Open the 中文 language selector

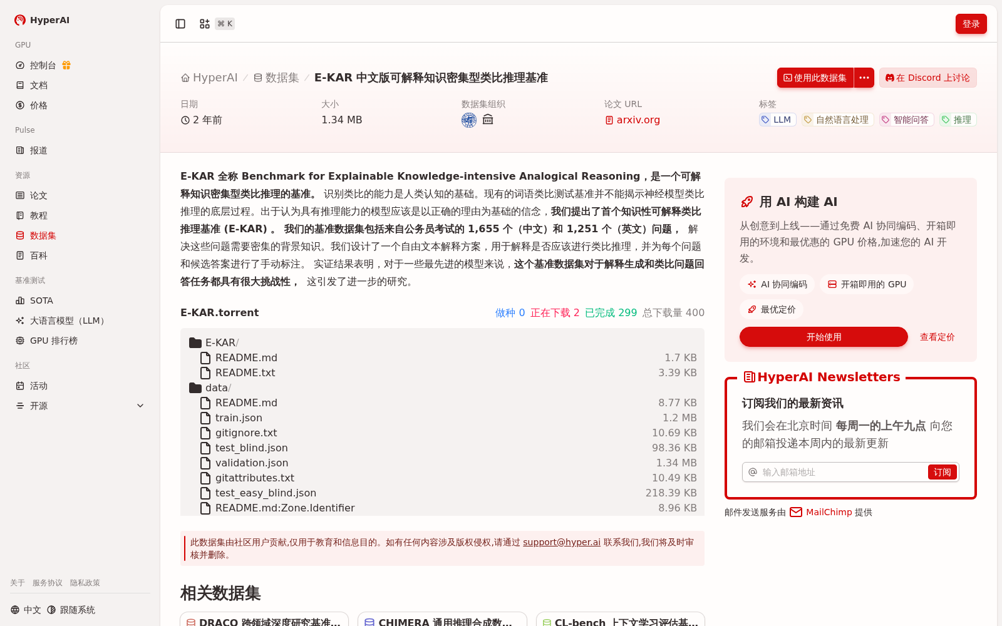click(26, 610)
